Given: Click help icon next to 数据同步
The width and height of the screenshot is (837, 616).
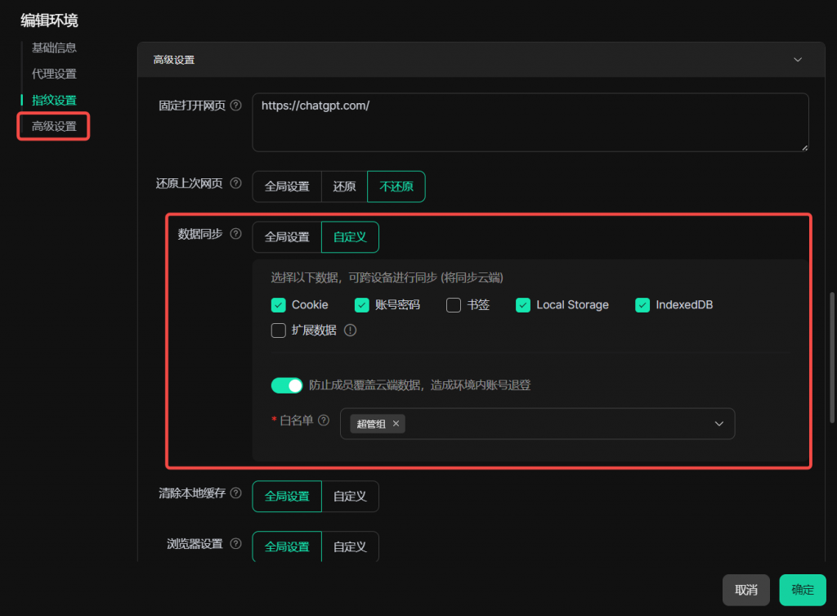Looking at the screenshot, I should click(x=236, y=234).
